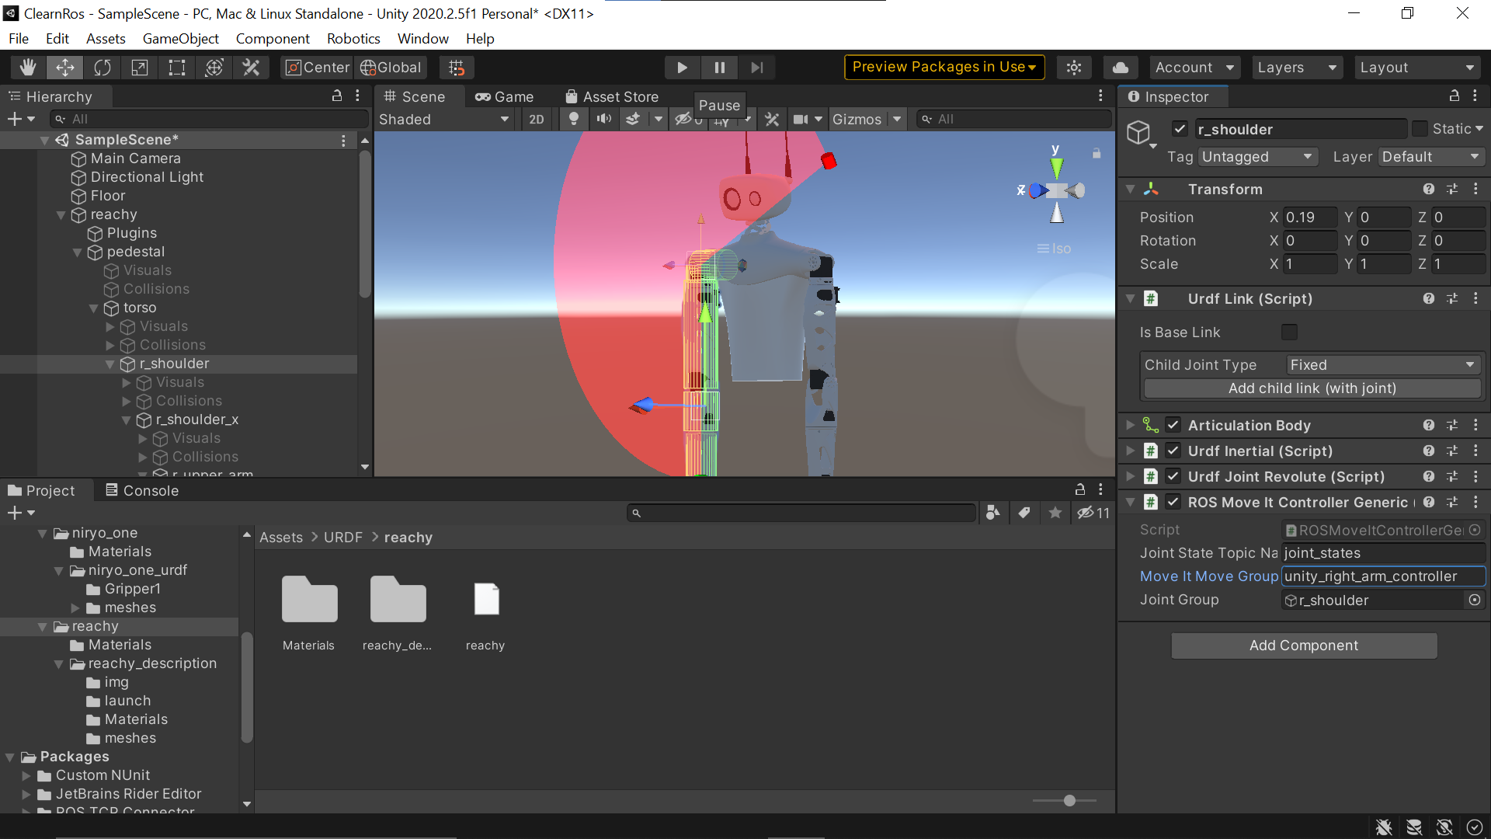Select the Move tool in the toolbar

(x=65, y=68)
